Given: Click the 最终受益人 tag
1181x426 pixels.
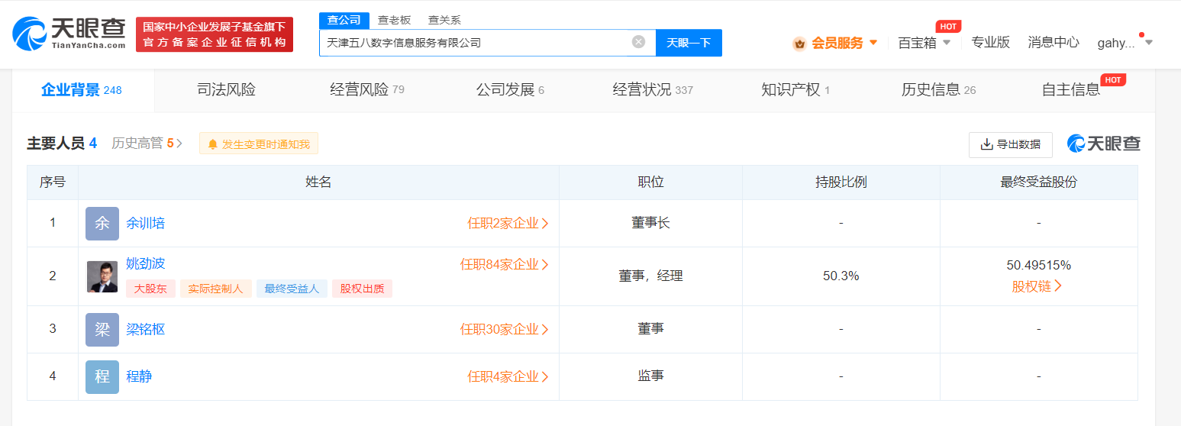Looking at the screenshot, I should (292, 289).
